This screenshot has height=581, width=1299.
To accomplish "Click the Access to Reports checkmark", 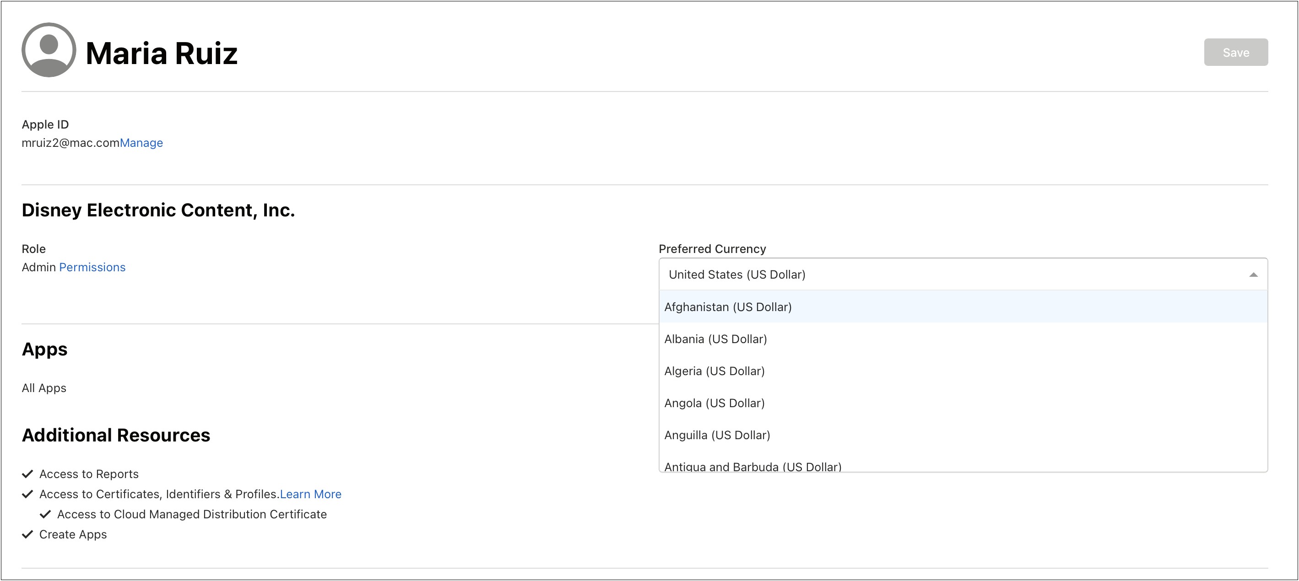I will click(28, 474).
